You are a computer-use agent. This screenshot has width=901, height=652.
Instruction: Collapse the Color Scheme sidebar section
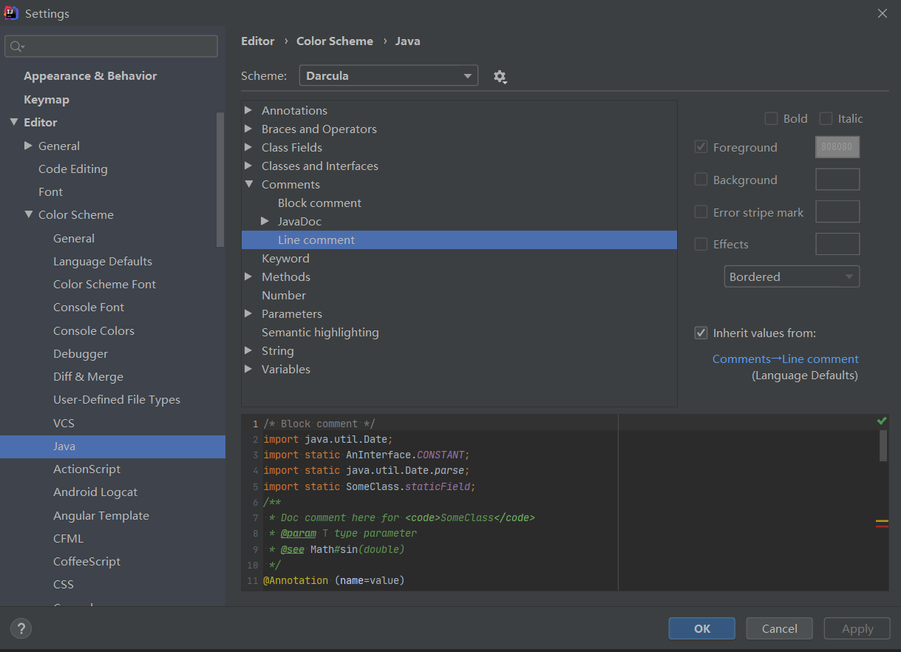(29, 214)
